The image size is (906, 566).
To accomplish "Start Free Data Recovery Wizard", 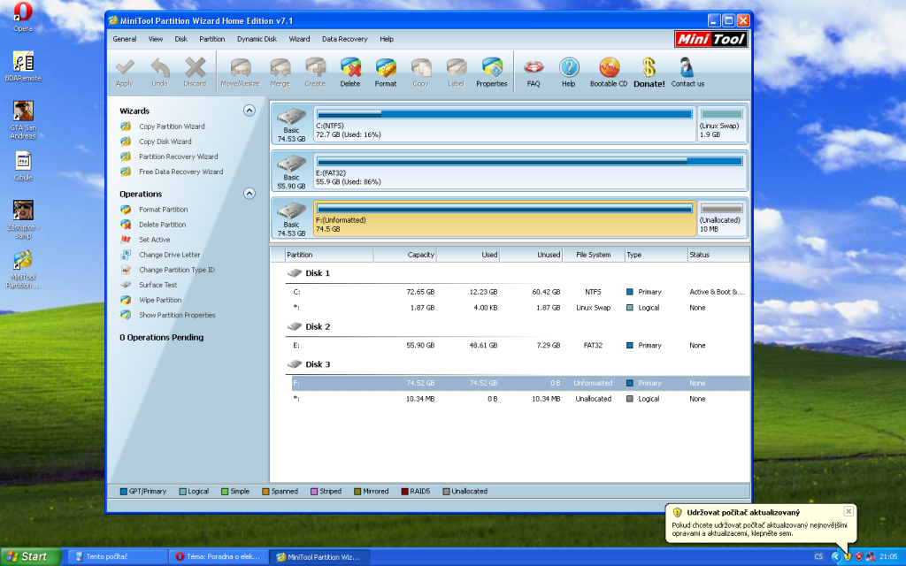I will point(180,172).
